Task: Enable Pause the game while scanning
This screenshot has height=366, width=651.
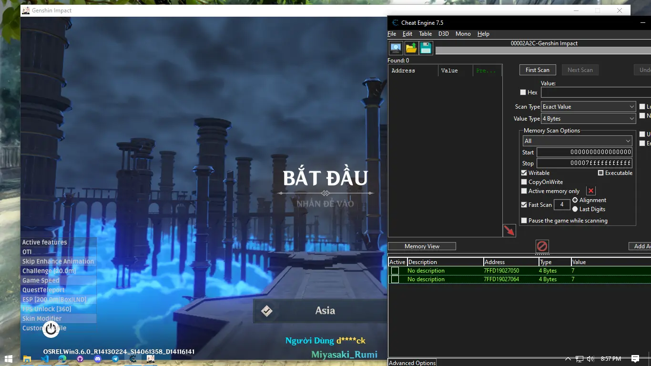Action: pyautogui.click(x=524, y=221)
